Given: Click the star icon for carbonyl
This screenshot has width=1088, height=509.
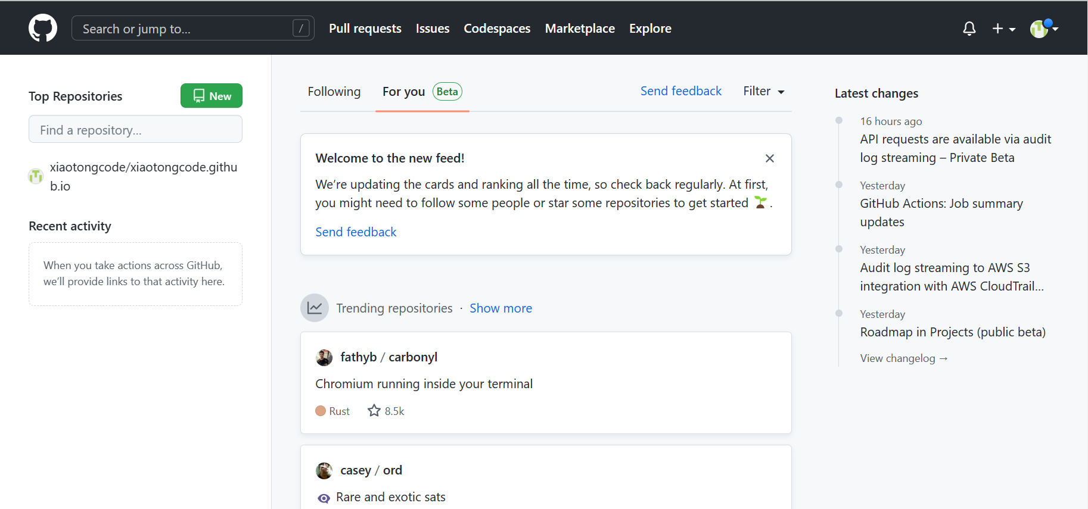Looking at the screenshot, I should (374, 411).
